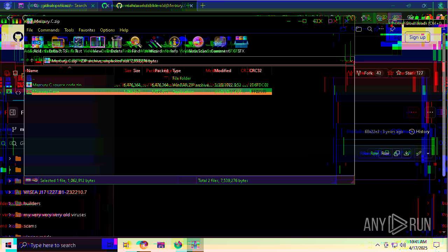Click the Windows Start button
The image size is (448, 252).
click(x=8, y=245)
